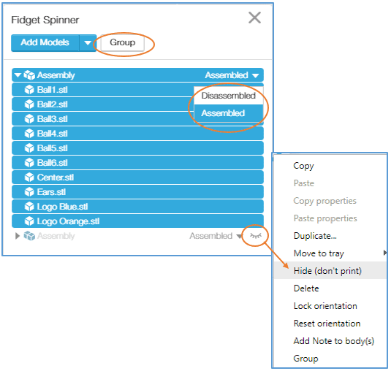Screen dimensions: 391x371
Task: Click the Ball5.stl model icon
Action: coord(29,148)
